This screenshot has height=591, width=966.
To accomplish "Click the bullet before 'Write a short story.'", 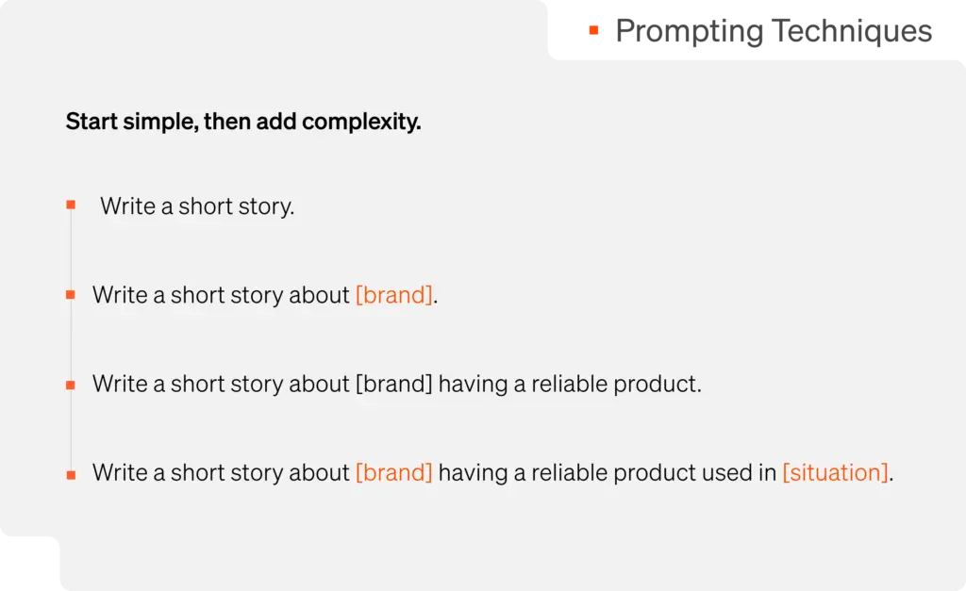I will point(71,205).
